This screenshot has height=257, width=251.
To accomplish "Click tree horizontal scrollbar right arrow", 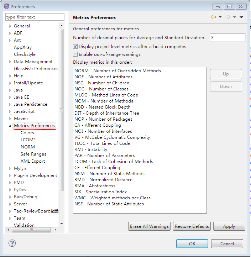I will tap(56, 230).
